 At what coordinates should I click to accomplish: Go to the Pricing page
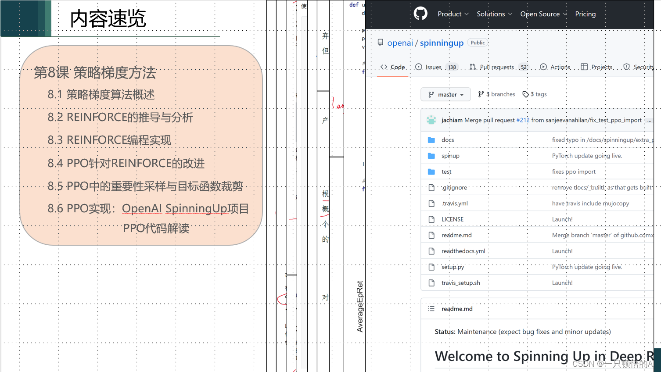pyautogui.click(x=586, y=14)
